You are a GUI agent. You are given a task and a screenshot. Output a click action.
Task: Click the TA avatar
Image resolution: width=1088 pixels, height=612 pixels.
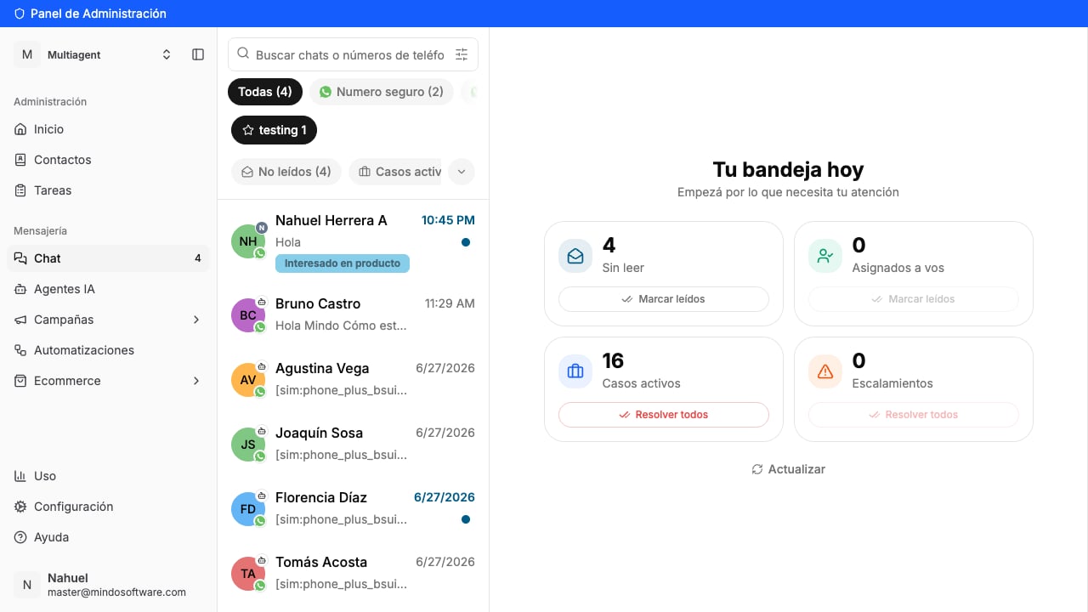point(248,573)
